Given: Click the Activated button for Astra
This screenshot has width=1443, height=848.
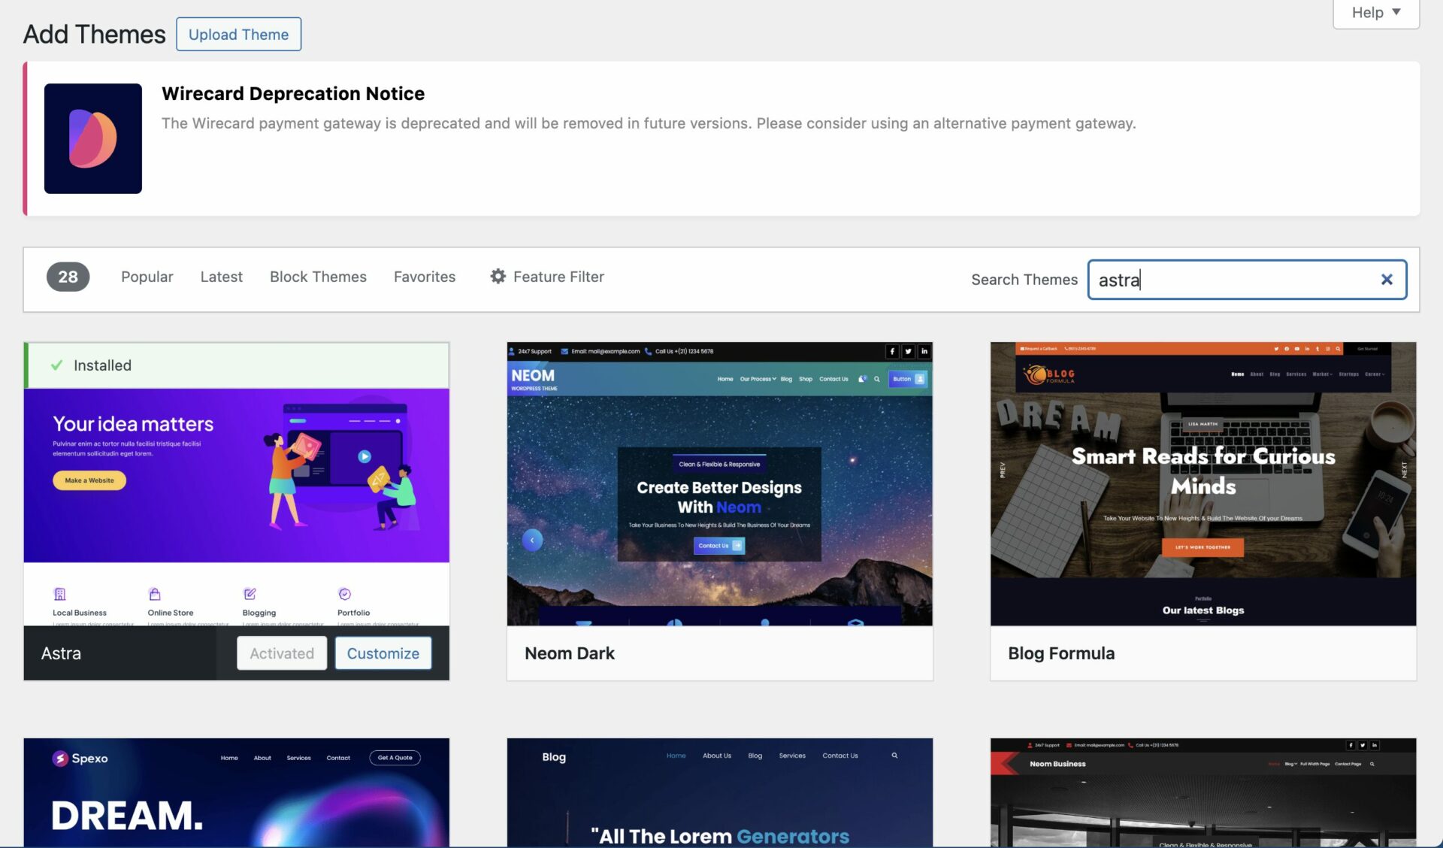Looking at the screenshot, I should click(282, 653).
